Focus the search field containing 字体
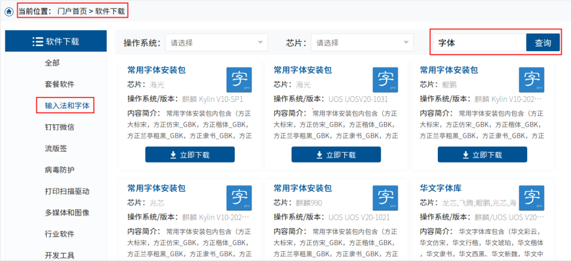Screen dimensions: 571x261 480,43
